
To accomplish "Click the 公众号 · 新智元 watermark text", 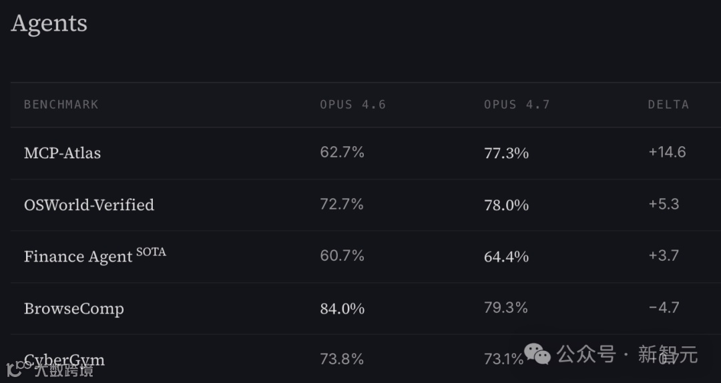I will (627, 354).
